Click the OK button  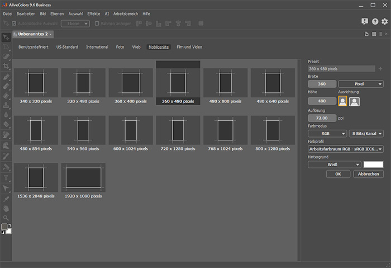pyautogui.click(x=338, y=174)
